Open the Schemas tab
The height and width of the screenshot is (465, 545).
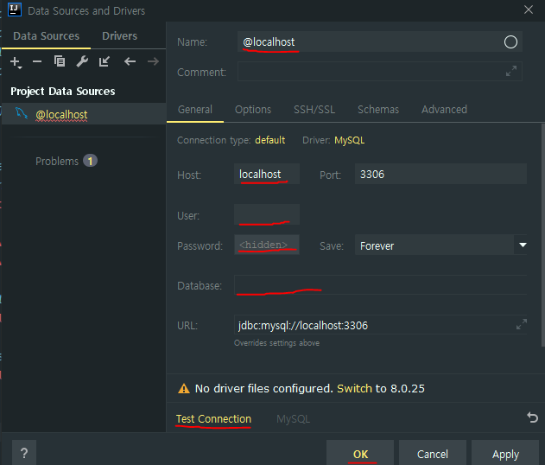[x=378, y=109]
